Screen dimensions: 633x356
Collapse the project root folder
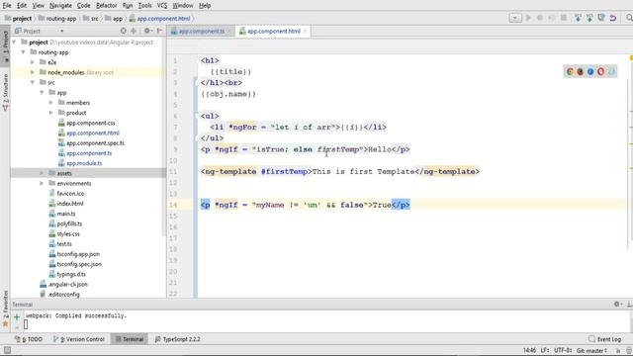(x=14, y=42)
